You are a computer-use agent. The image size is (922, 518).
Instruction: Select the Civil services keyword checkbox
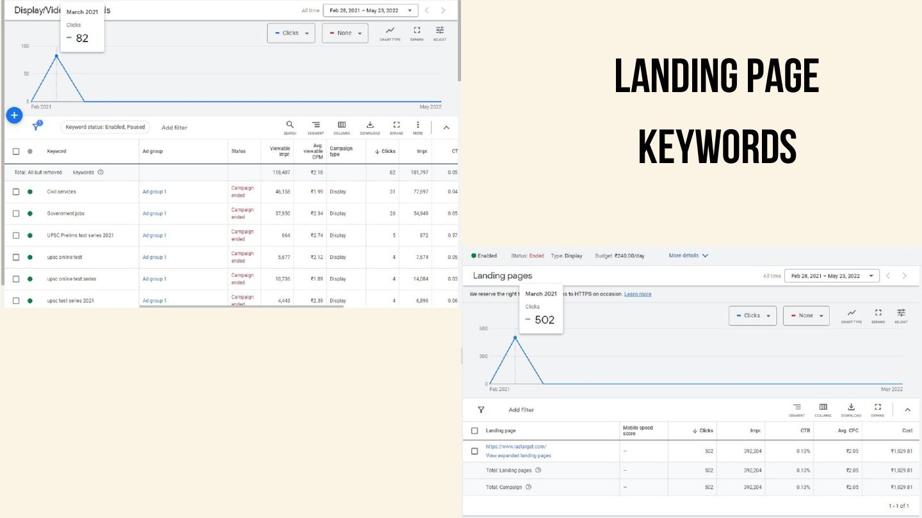16,192
